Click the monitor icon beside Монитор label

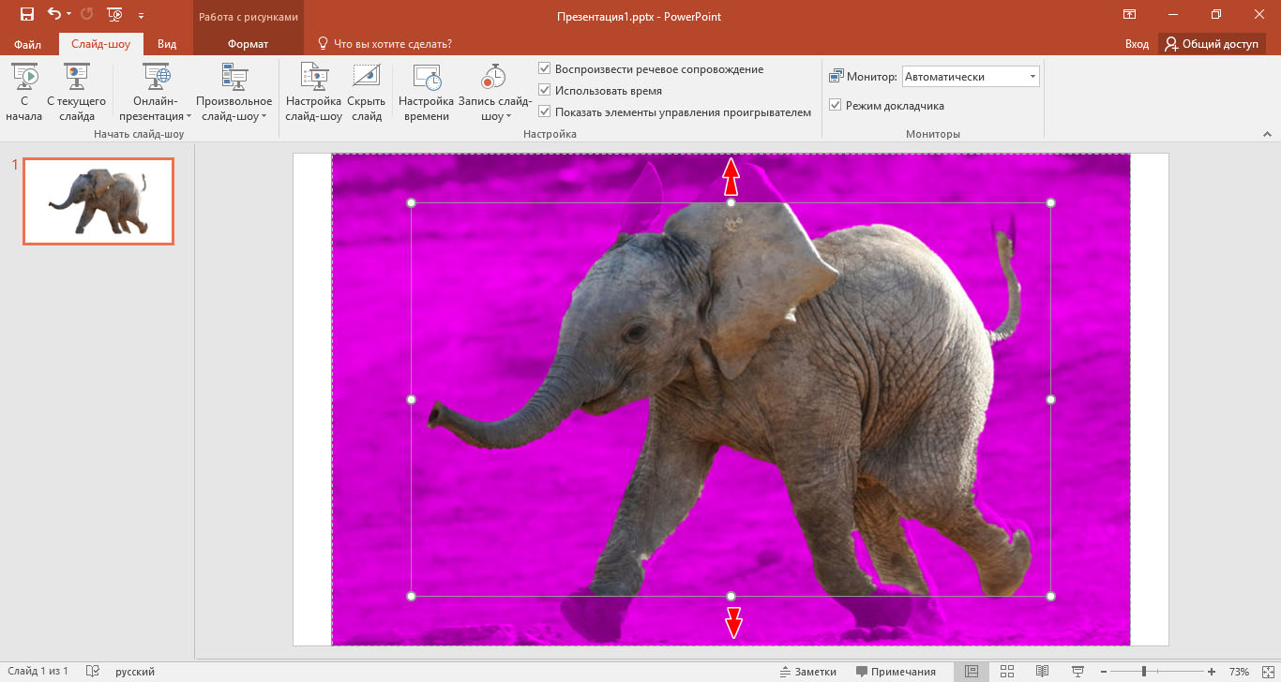[x=836, y=77]
